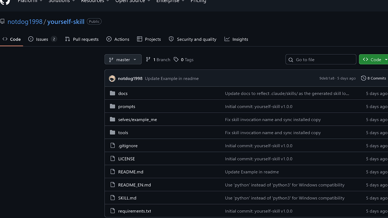Open notdog1998 author name in commit header
Viewport: 388px width, 218px height.
pos(130,78)
